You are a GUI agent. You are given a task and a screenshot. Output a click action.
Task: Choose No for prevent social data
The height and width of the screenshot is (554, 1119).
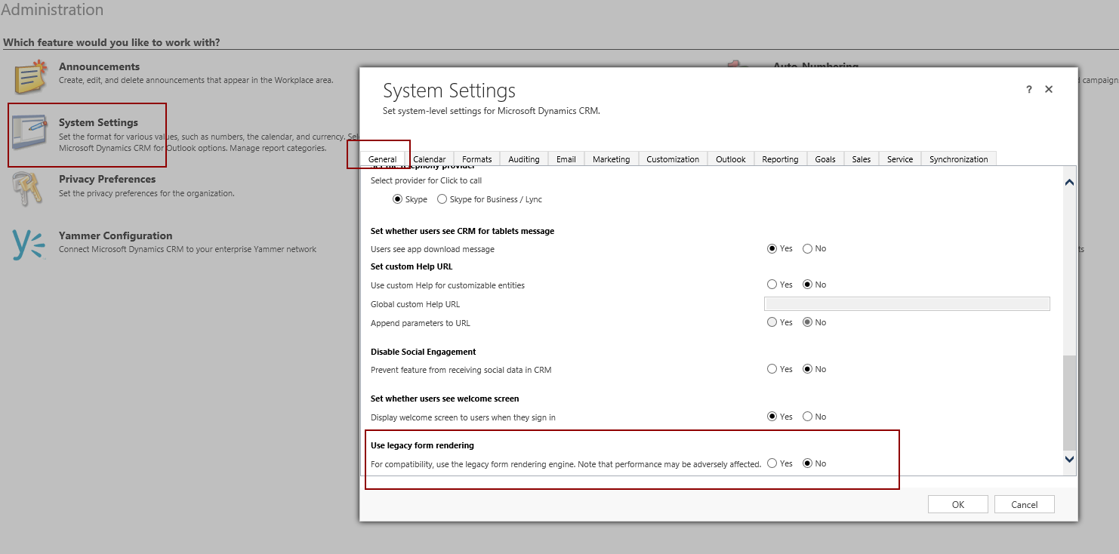click(x=807, y=369)
